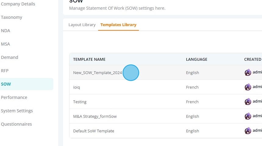The image size is (262, 146).
Task: Open the New_SOW_Template_2024 template
Action: pos(97,73)
